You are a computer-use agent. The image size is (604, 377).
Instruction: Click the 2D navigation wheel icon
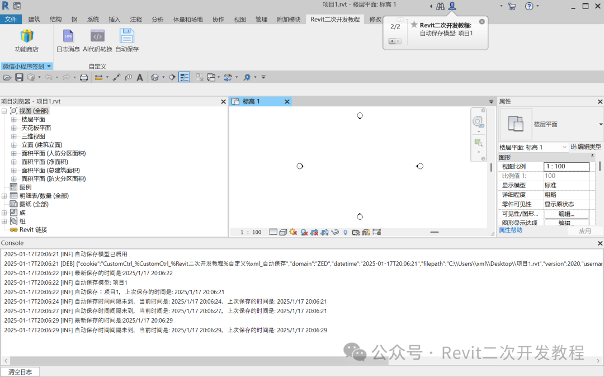coord(478,122)
